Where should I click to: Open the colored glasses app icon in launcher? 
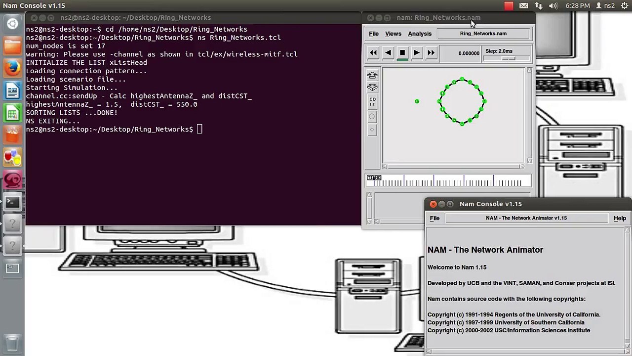(13, 158)
